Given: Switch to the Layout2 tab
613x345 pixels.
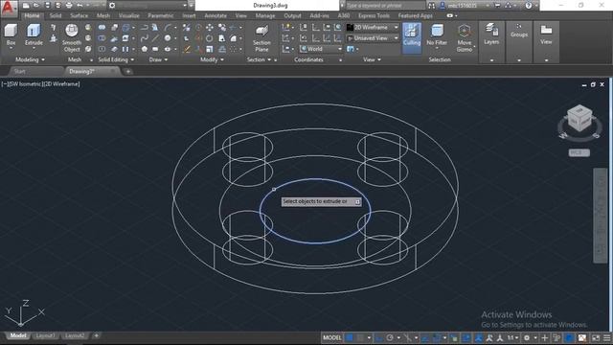Looking at the screenshot, I should [x=75, y=335].
